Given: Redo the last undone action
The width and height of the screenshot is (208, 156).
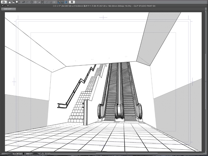Looking at the screenshot, I should click(x=27, y=2).
